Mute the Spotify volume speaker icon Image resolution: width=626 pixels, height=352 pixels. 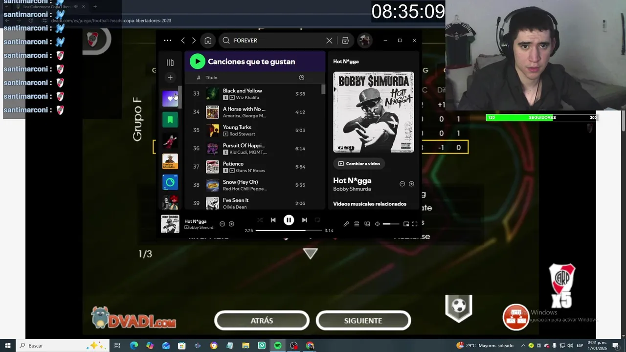click(x=377, y=224)
